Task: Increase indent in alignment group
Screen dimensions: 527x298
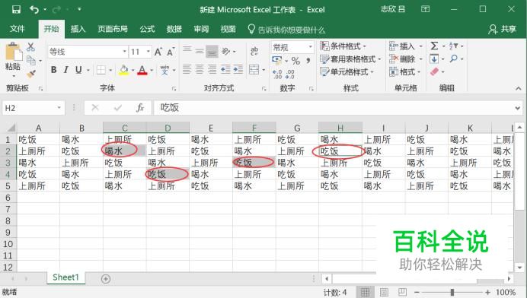Action: coord(238,69)
